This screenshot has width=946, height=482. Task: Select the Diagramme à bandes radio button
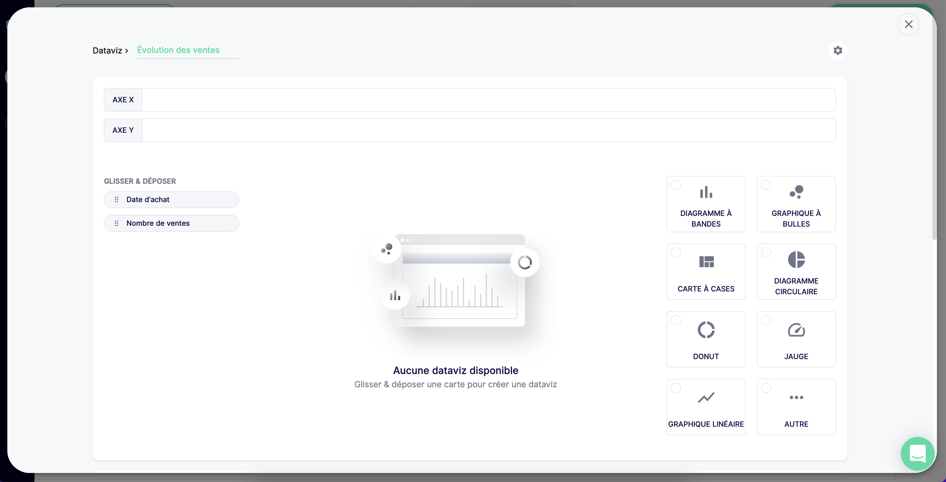(676, 185)
